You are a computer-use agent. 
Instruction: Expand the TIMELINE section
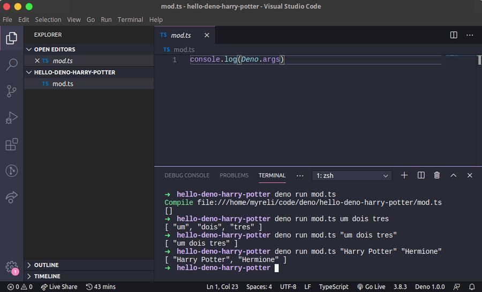[x=47, y=276]
